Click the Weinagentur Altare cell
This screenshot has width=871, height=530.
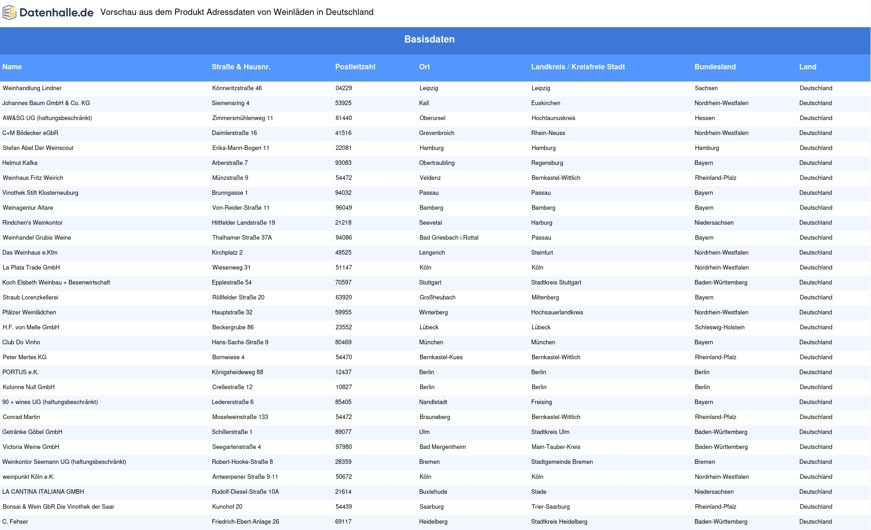click(28, 208)
